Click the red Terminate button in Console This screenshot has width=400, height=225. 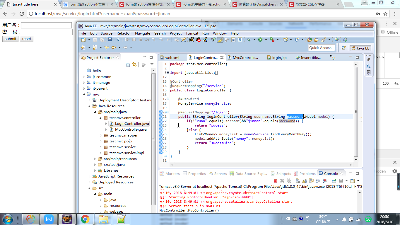[275, 181]
